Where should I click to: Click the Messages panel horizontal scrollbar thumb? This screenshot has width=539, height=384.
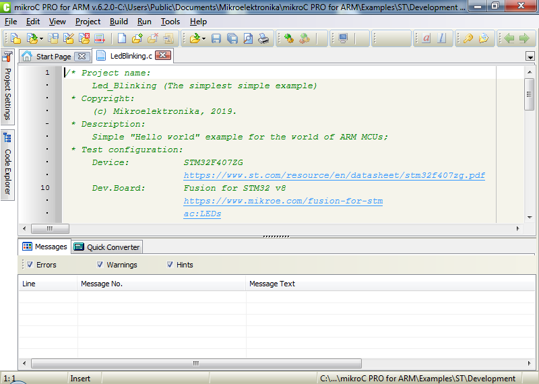tap(196, 363)
